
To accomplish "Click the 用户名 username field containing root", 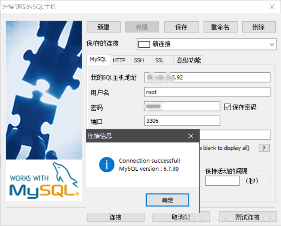I will pos(207,92).
